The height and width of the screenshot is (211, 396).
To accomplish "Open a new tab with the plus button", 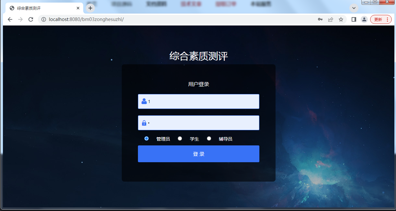I will click(x=90, y=8).
